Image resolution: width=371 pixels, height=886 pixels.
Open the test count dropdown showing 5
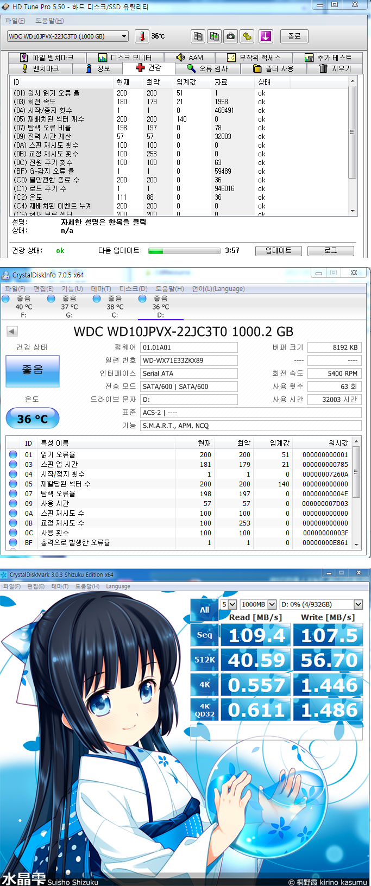pyautogui.click(x=229, y=604)
